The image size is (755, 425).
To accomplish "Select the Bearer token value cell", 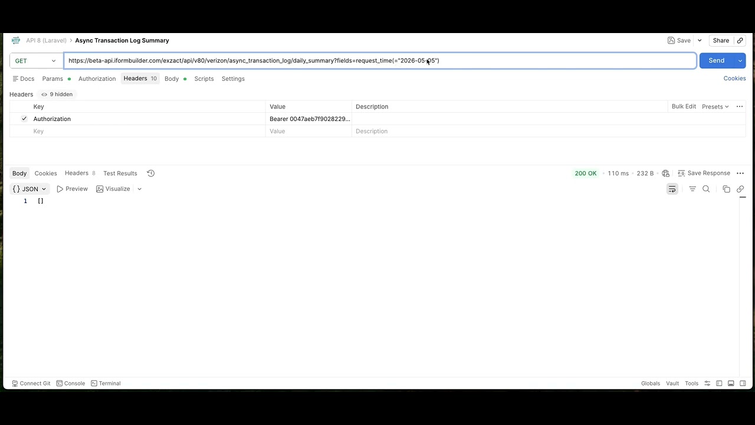I will [x=308, y=119].
